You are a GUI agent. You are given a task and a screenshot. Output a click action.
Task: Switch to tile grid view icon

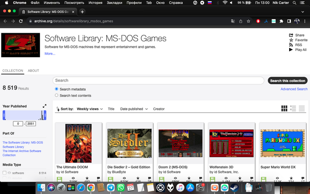tap(284, 109)
